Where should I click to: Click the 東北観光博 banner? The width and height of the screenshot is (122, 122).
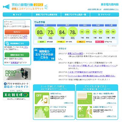16,95
